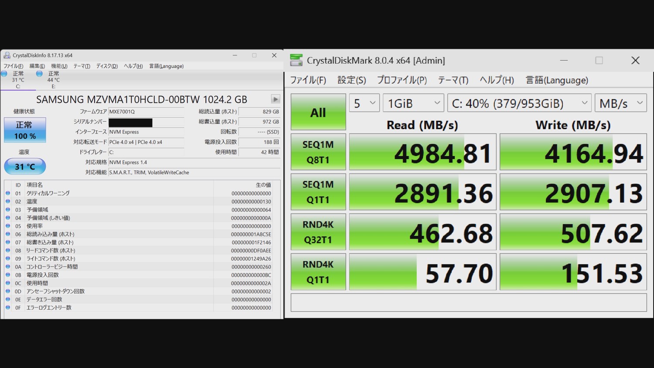The width and height of the screenshot is (654, 368).
Task: Click status dot for 電源投入回数 row
Action: click(8, 275)
